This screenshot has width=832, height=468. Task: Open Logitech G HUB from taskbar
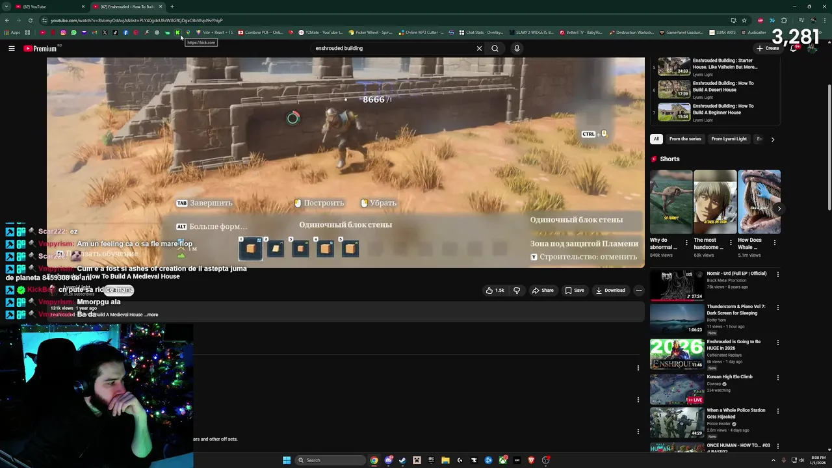[x=460, y=460]
